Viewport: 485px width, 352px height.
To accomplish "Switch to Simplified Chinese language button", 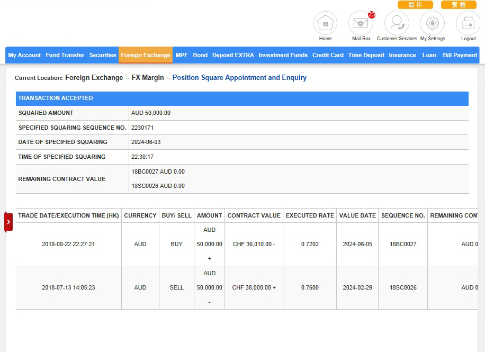I will coord(415,5).
